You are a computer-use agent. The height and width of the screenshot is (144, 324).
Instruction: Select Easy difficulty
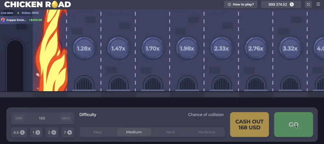click(x=98, y=132)
